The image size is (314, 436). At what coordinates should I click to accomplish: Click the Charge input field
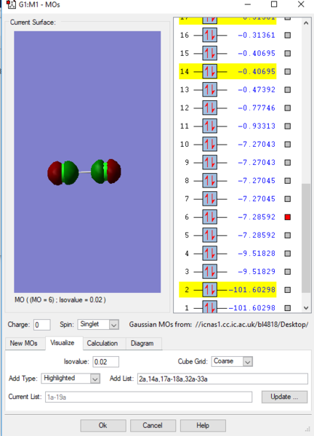pos(41,325)
